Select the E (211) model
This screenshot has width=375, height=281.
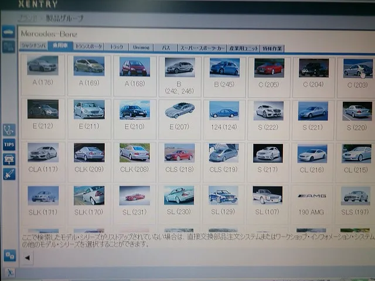(89, 119)
